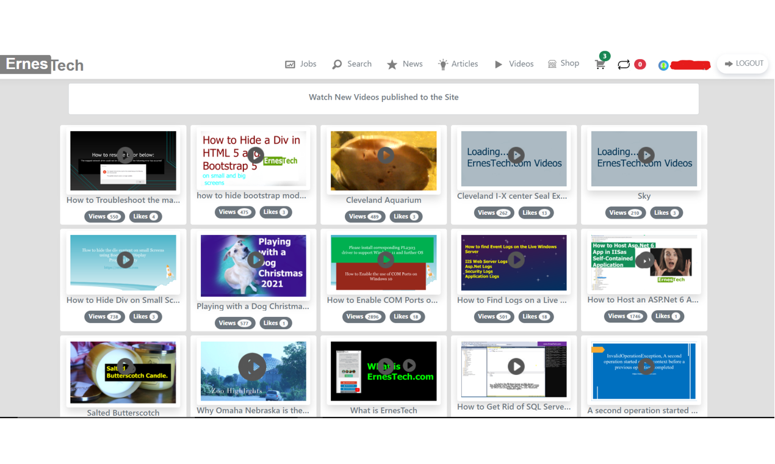Play the Playing with a Dog Christmas video
Viewport: 775px width, 464px height.
coord(255,259)
